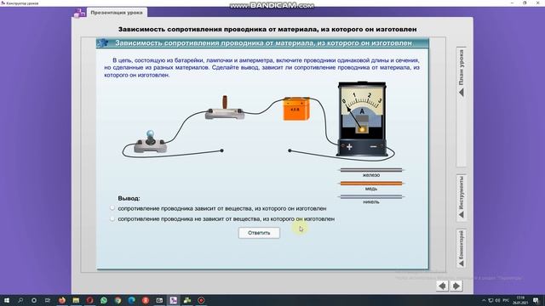This screenshot has width=545, height=306.
Task: Show hidden system tray icons
Action: (484, 300)
